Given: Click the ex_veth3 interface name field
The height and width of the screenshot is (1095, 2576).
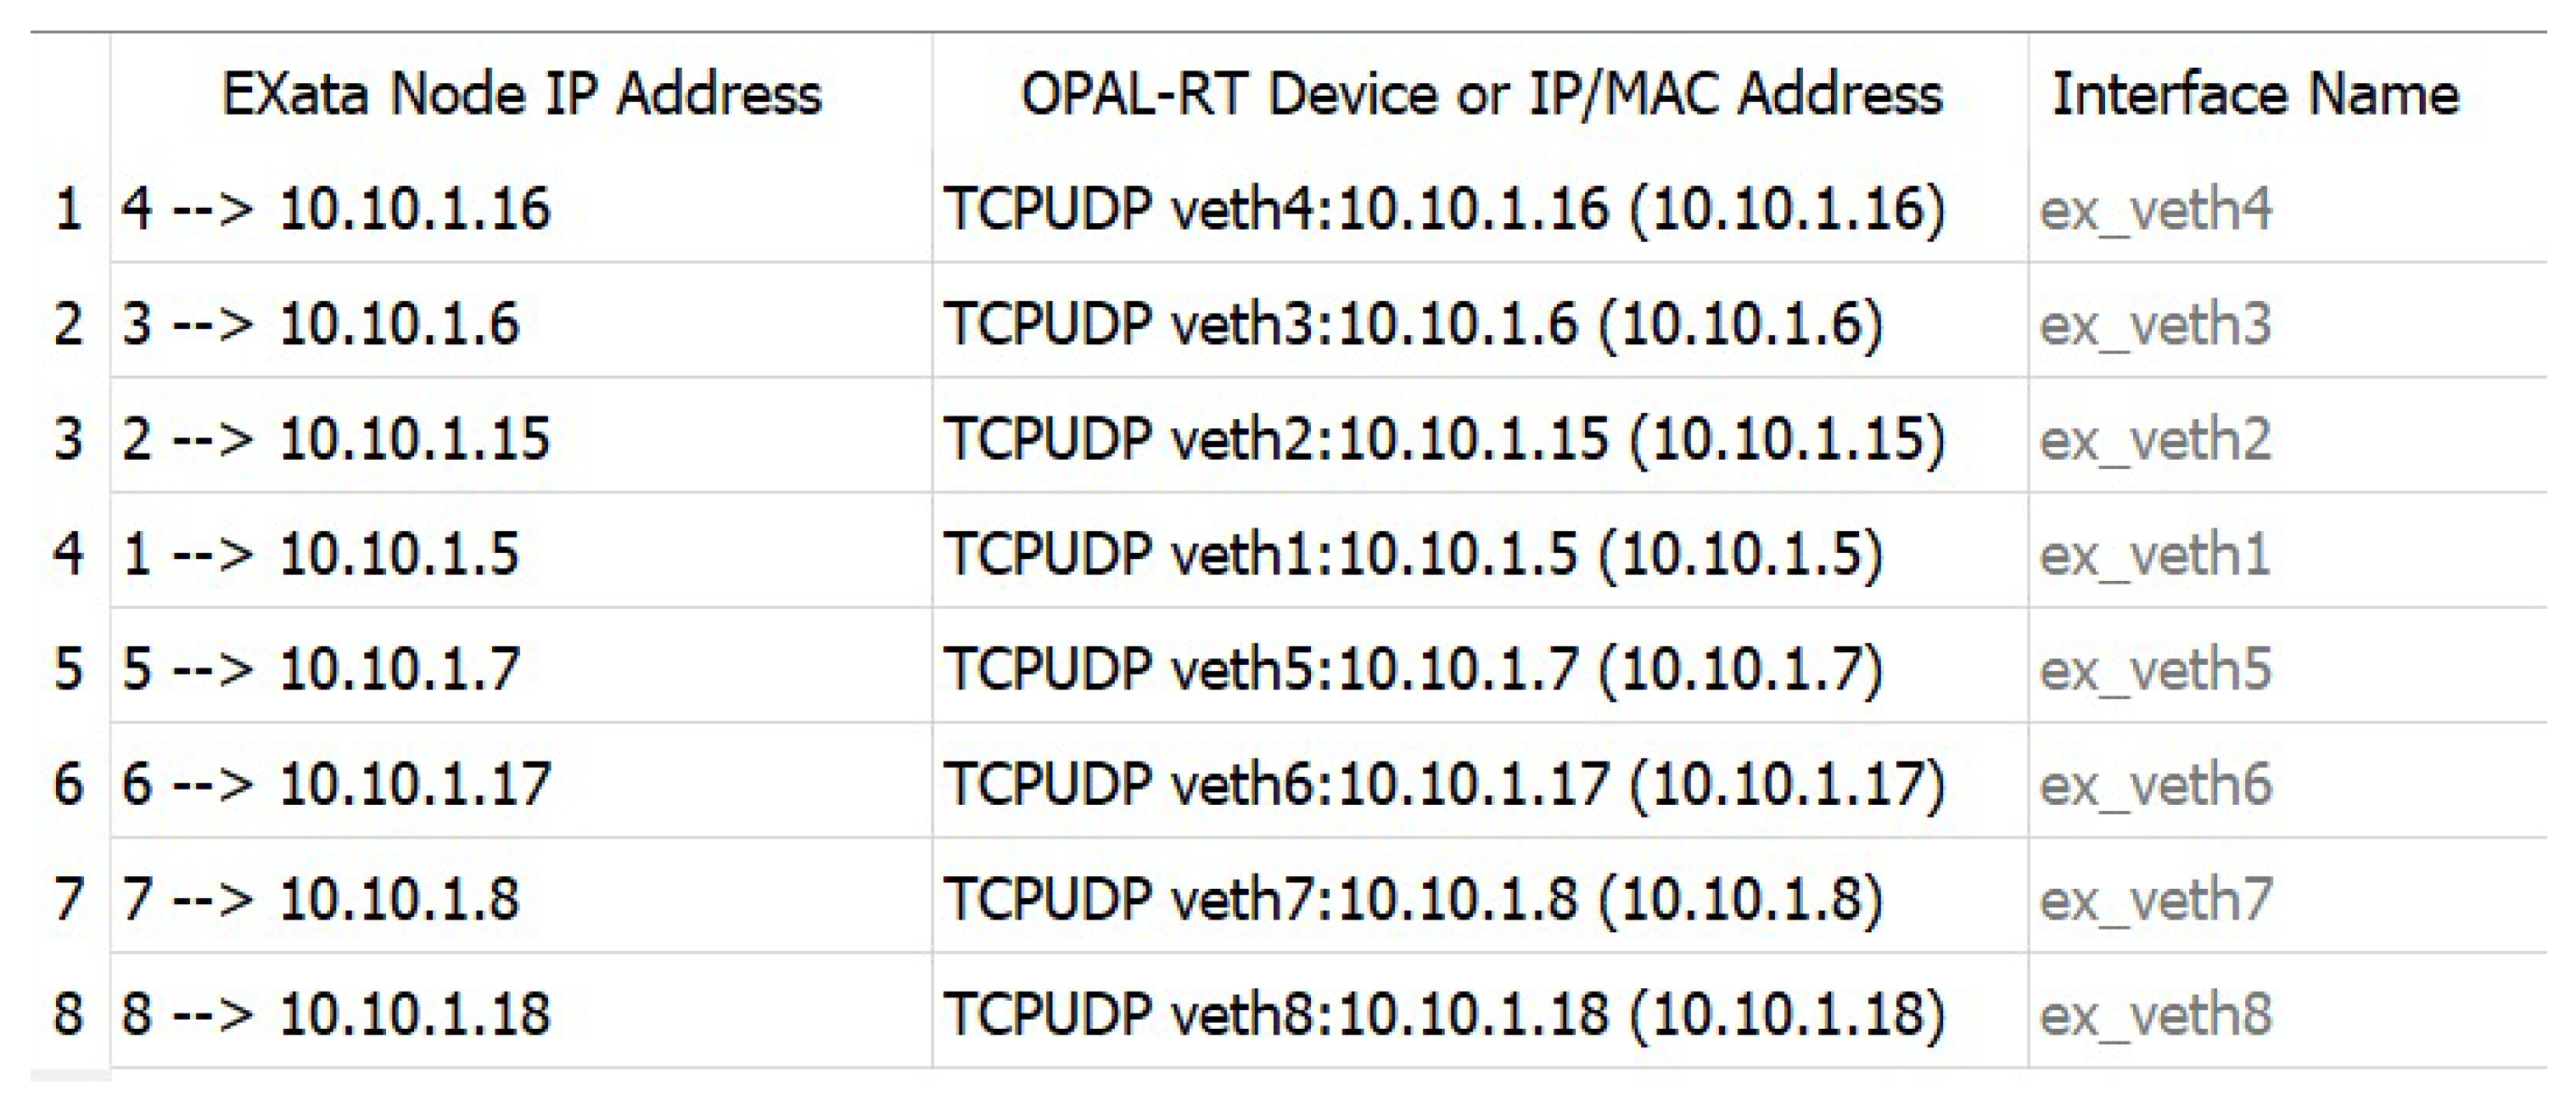Looking at the screenshot, I should tap(2156, 324).
